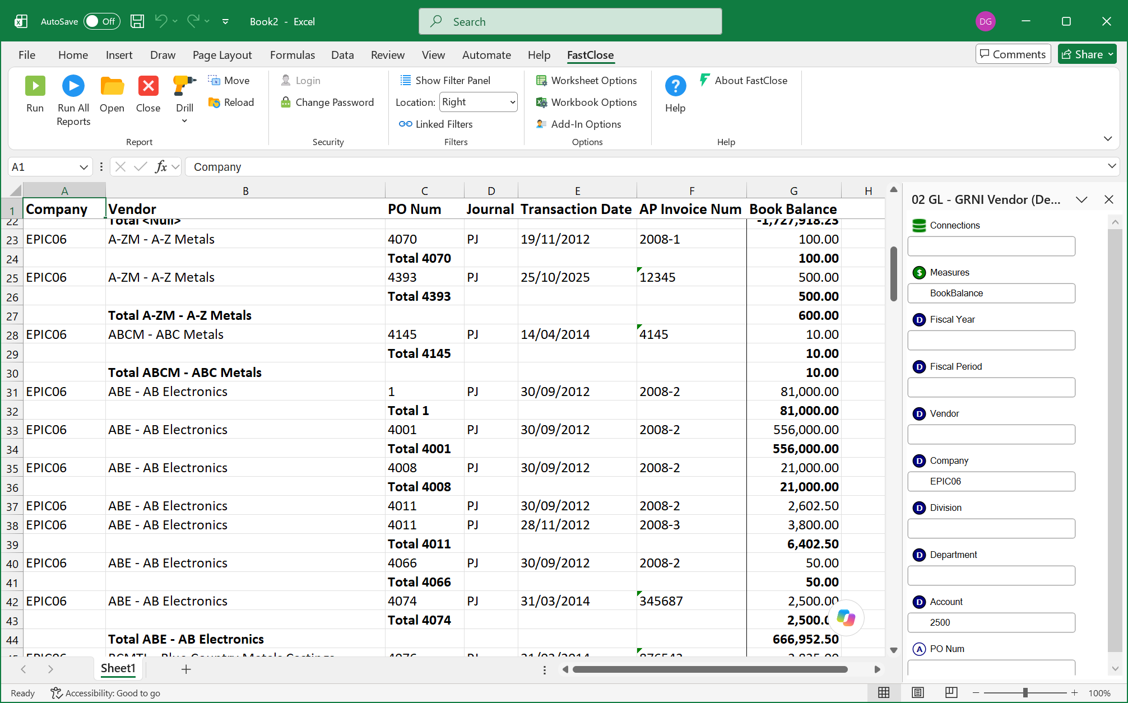Close the report with red X icon
1128x703 pixels.
pos(148,86)
